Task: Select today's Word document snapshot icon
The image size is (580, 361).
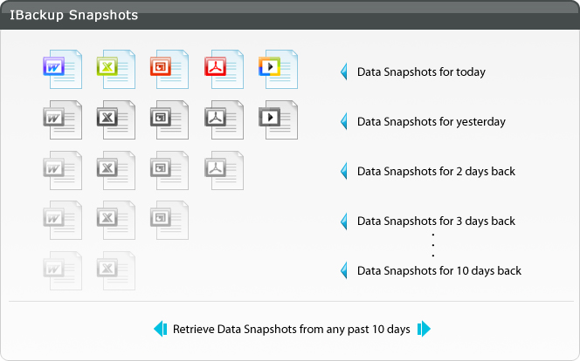Action: pos(63,70)
